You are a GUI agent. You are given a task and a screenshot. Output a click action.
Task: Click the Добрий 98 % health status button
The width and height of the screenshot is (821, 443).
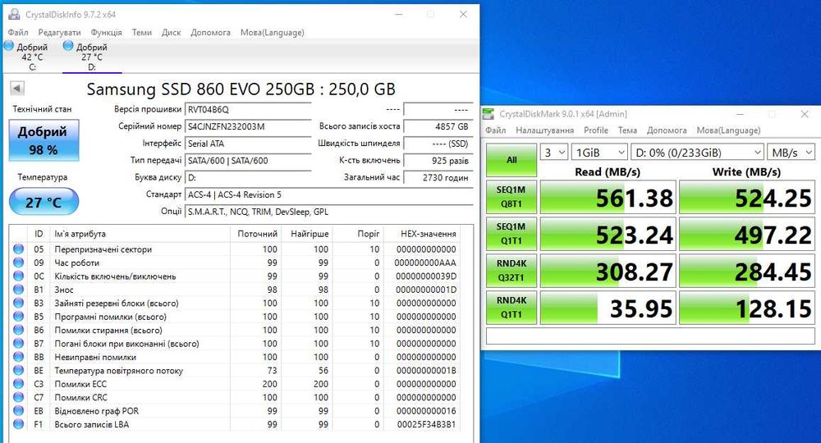(x=44, y=140)
